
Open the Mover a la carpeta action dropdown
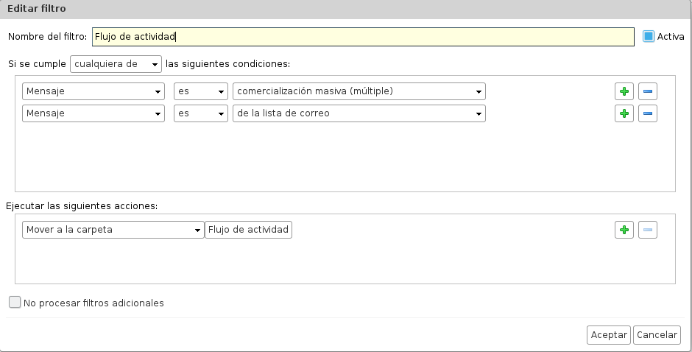[x=113, y=230]
